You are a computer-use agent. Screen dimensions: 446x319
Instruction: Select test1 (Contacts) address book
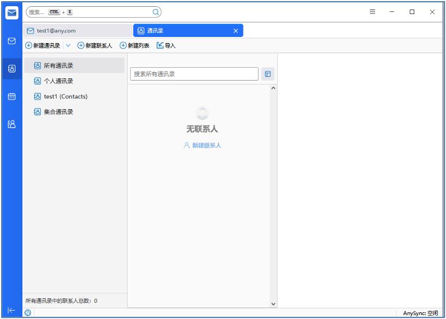(65, 96)
